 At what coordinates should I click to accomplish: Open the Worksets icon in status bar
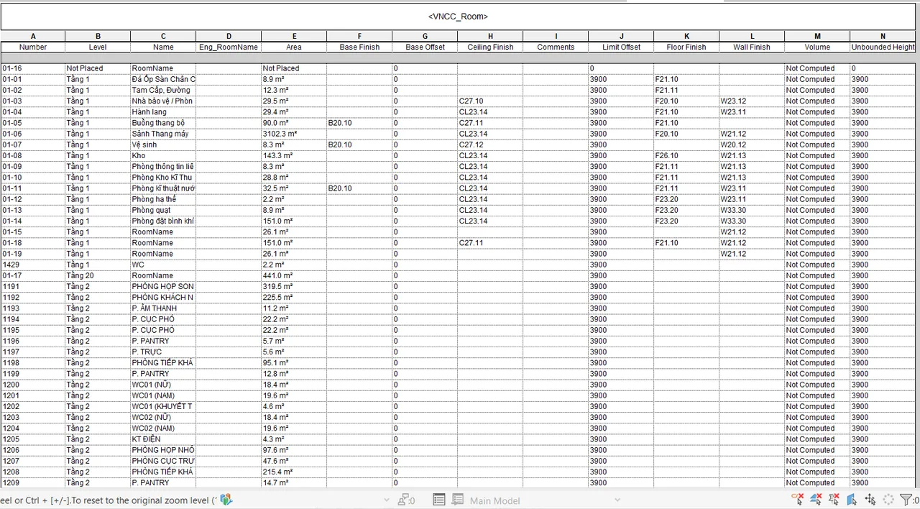point(226,500)
